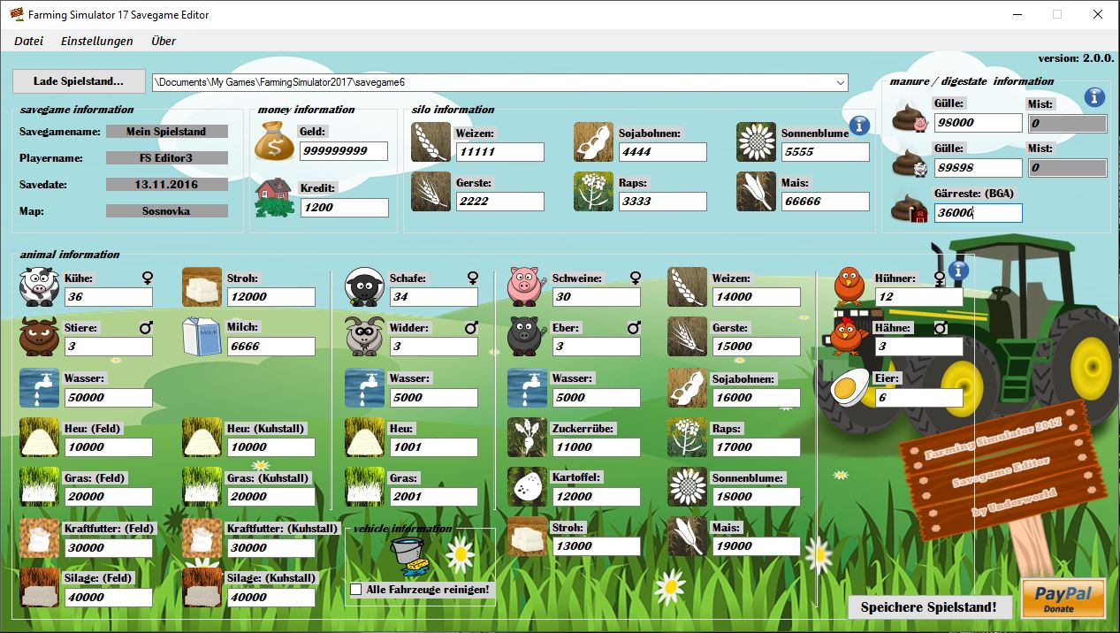The image size is (1120, 633).
Task: Click the Silage (Kuhstall) value field
Action: click(x=270, y=598)
